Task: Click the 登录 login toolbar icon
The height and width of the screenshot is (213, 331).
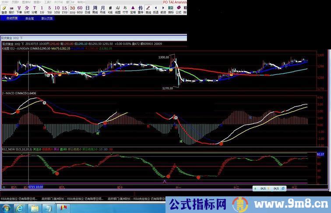Action: coord(4,9)
